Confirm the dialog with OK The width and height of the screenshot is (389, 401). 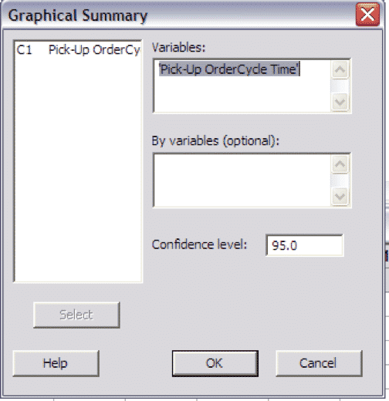215,363
